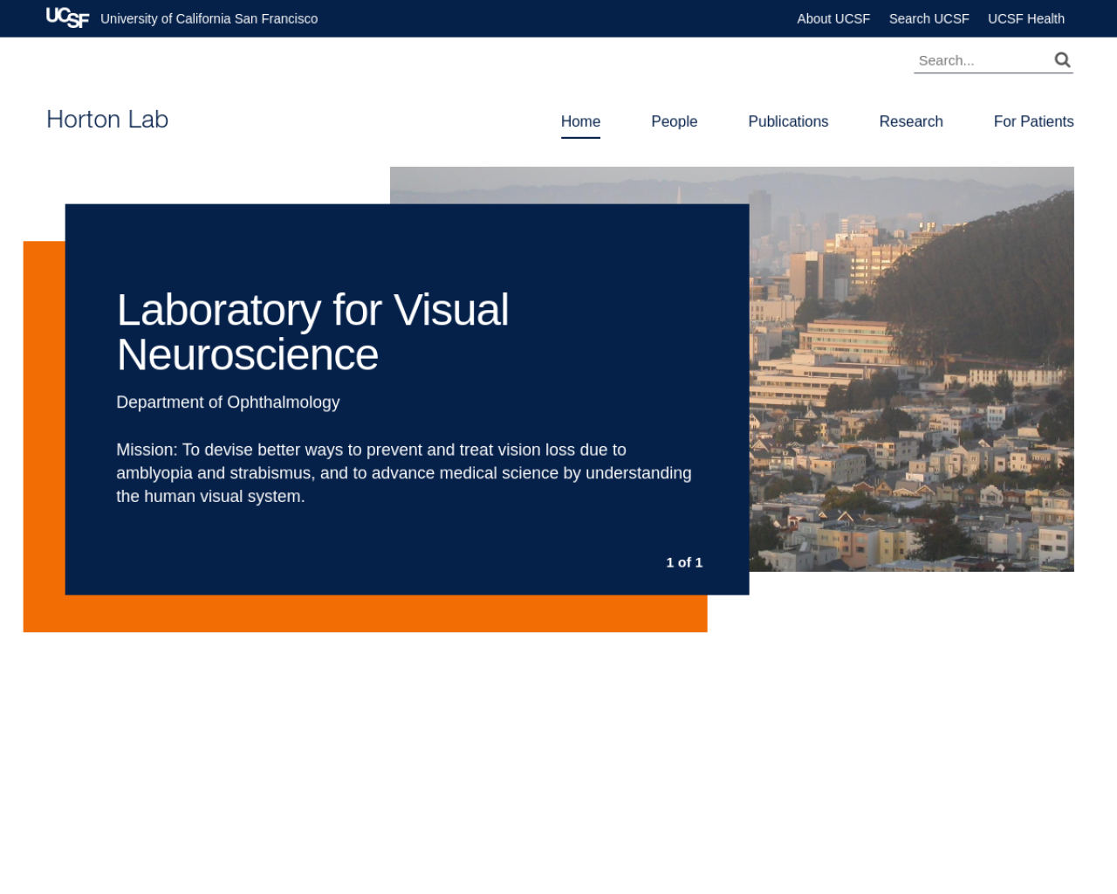
Task: Go to the Horton Lab site title
Action: (107, 120)
